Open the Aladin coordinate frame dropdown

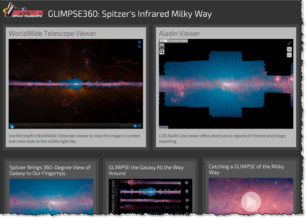click(x=165, y=41)
